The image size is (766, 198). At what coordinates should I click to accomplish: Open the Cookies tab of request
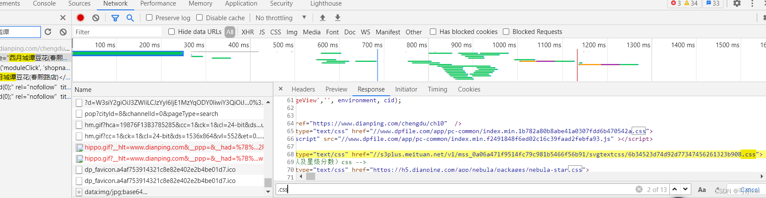tap(469, 89)
